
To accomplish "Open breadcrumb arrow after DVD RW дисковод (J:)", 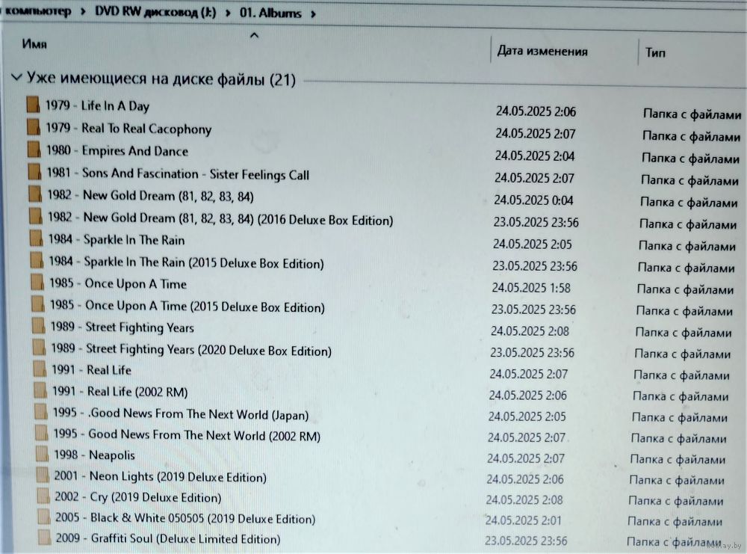I will tap(228, 13).
